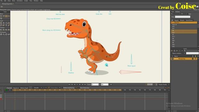The image size is (199, 112).
Task: Click the new layer icon in Layers panel
Action: click(x=172, y=51)
